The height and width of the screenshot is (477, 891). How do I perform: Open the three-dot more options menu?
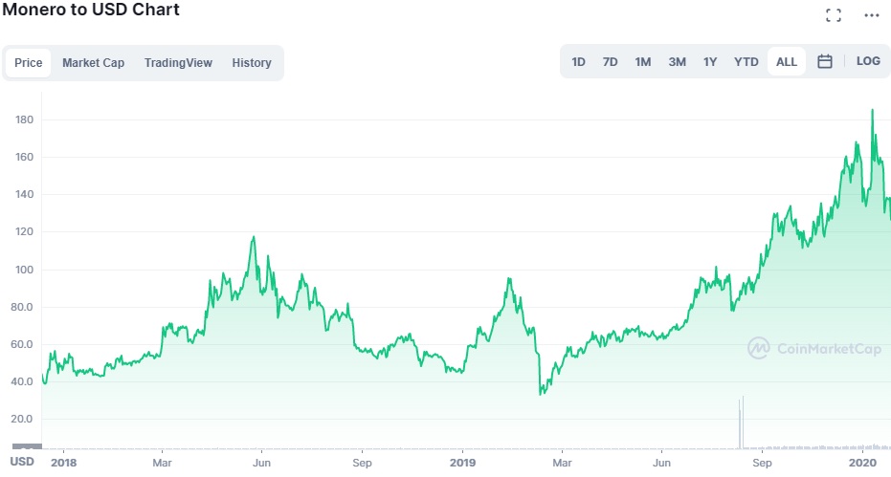872,15
